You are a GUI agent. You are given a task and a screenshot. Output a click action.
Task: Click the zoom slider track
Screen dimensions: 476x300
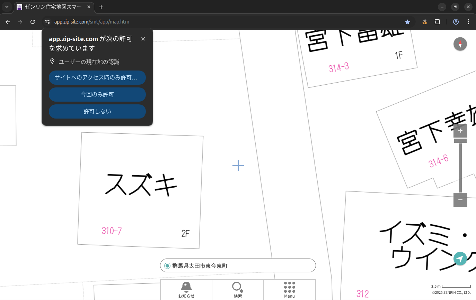pyautogui.click(x=460, y=168)
